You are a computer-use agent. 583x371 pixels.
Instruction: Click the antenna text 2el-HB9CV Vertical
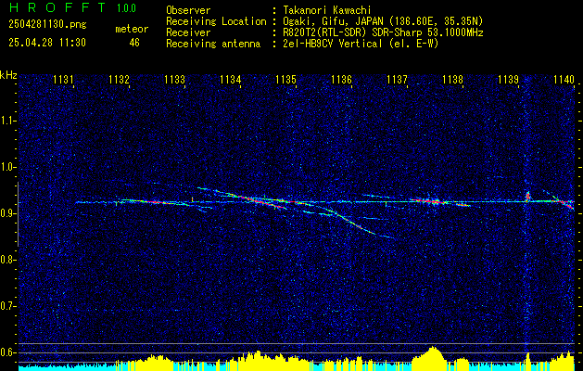[333, 44]
